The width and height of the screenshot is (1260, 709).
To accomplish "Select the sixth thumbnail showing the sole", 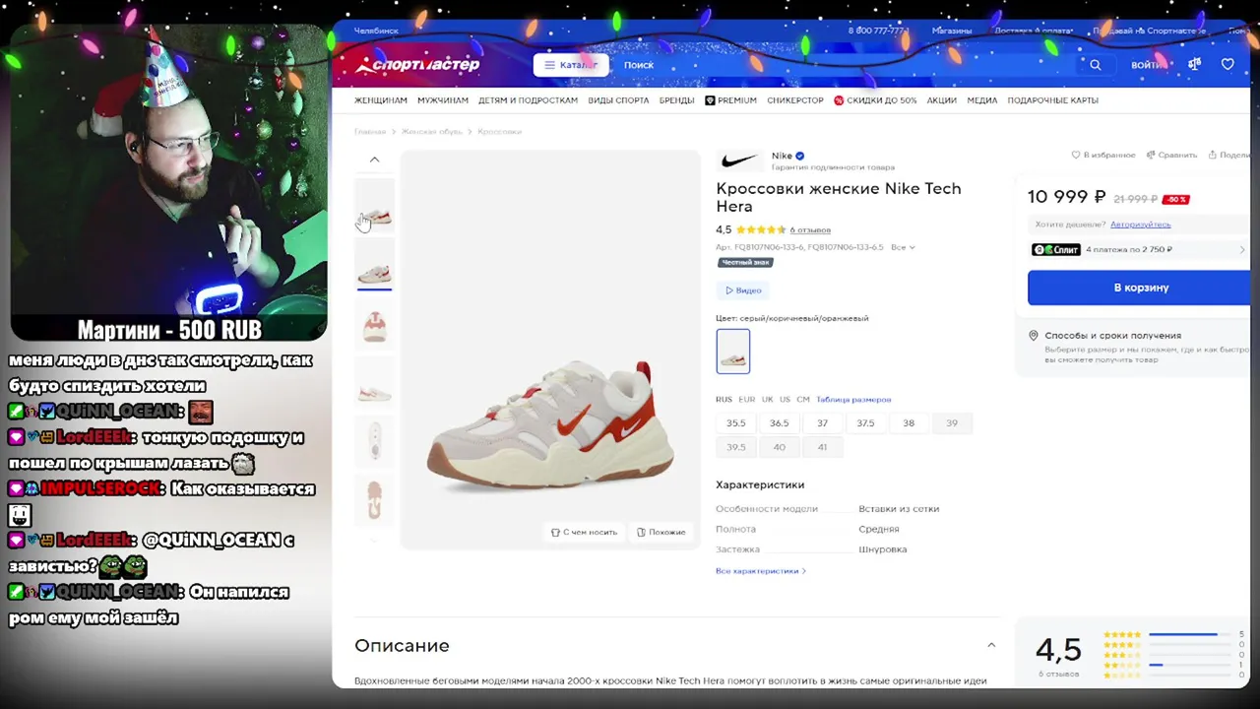I will tap(374, 501).
